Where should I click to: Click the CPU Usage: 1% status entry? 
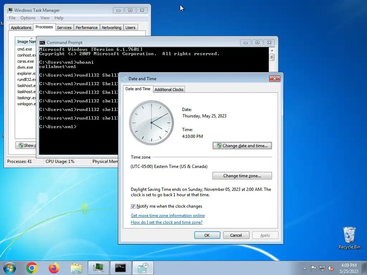(x=60, y=161)
